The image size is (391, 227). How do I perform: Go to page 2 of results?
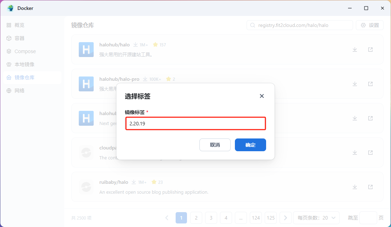[x=196, y=218]
